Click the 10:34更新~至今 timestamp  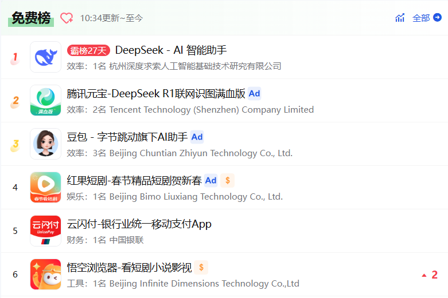tap(111, 18)
